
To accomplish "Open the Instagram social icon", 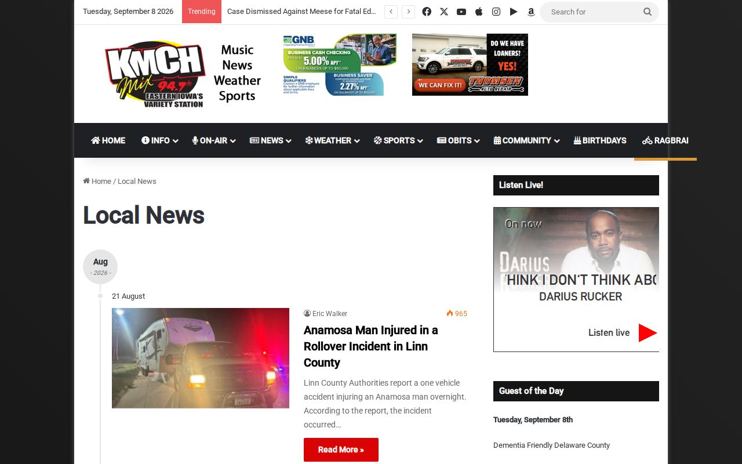I will [496, 12].
